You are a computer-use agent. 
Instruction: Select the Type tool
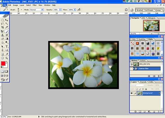[7, 47]
